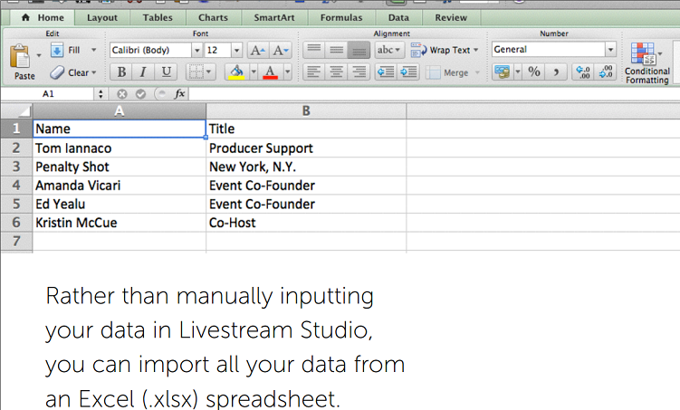
Task: Toggle Bold formatting
Action: tap(120, 72)
